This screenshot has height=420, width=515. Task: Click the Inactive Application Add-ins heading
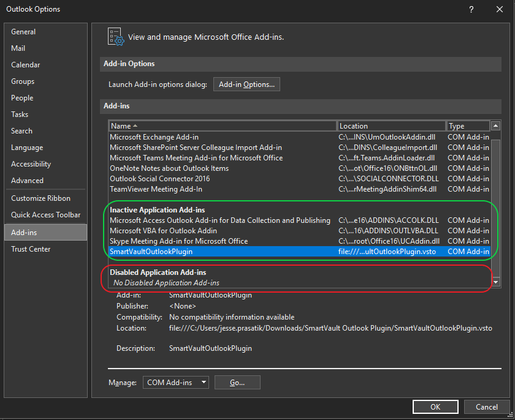pos(158,210)
